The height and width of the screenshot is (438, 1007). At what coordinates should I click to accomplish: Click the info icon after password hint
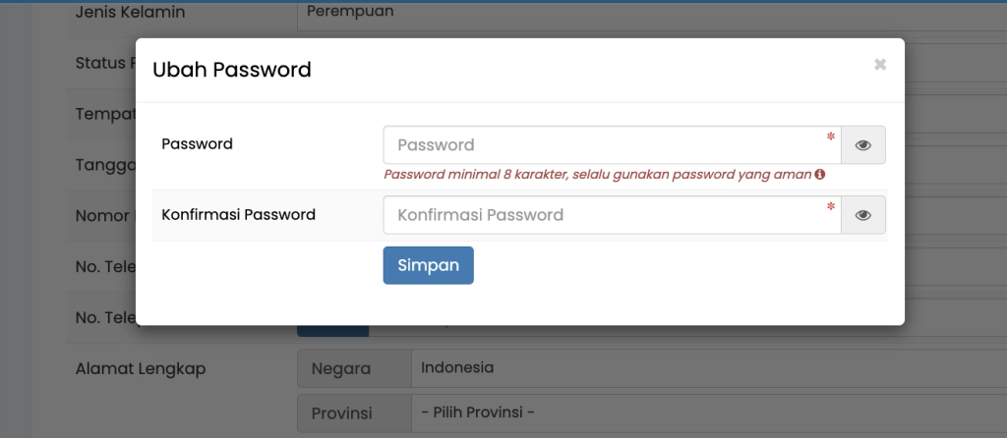[x=819, y=175]
